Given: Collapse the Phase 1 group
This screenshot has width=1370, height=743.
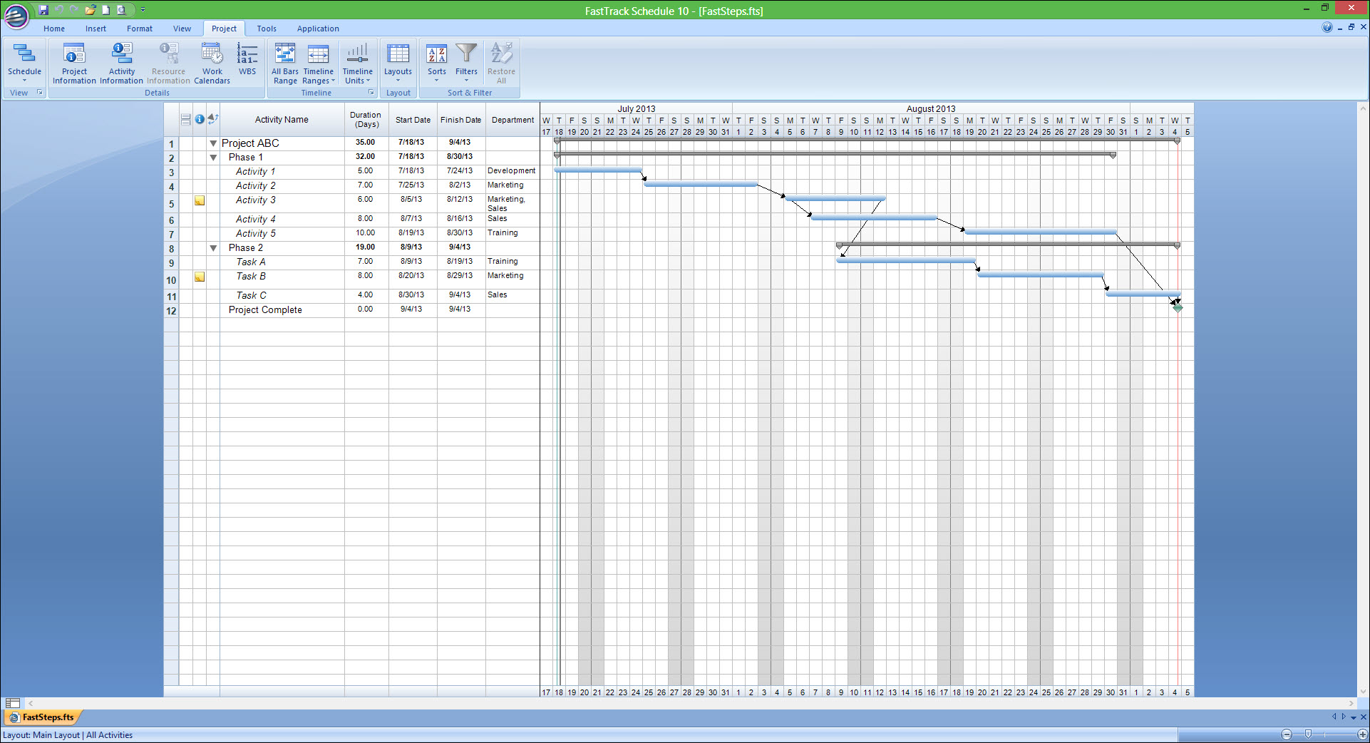Looking at the screenshot, I should (213, 158).
